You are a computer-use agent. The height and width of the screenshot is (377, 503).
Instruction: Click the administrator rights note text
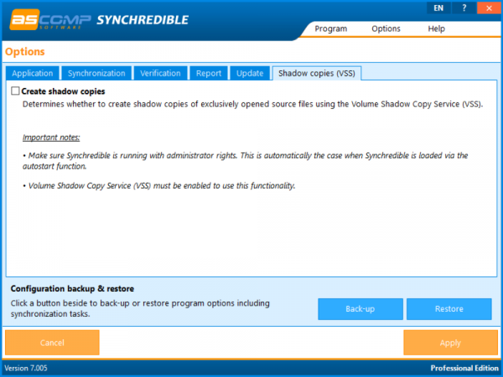click(x=246, y=161)
